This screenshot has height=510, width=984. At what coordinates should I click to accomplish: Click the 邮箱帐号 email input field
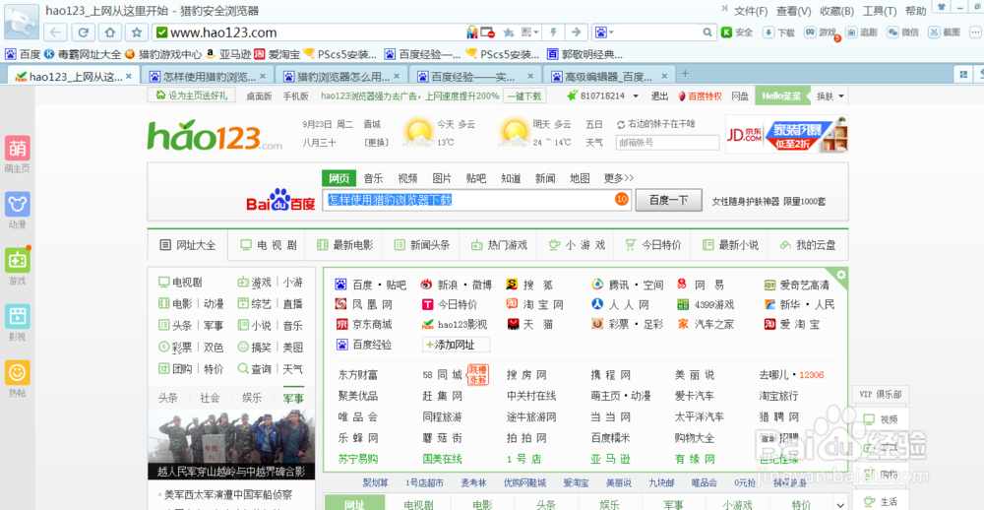pyautogui.click(x=668, y=143)
